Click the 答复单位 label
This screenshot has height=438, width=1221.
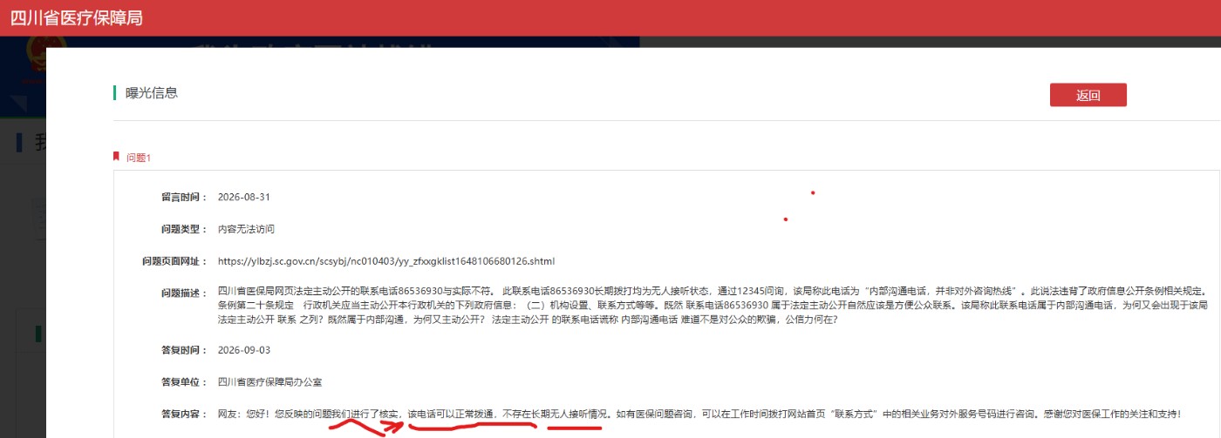[x=184, y=382]
